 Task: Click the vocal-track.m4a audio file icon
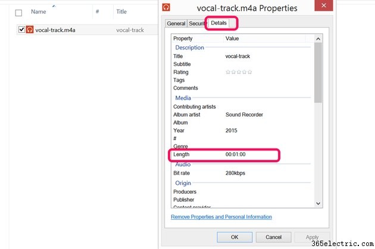click(30, 30)
